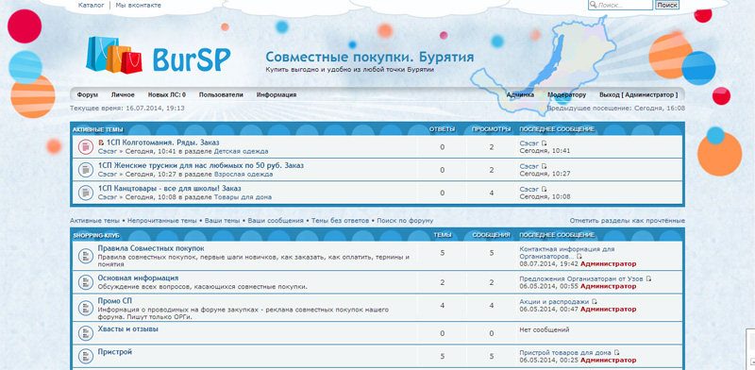Open last post Предложения Организаторам от Узов
The width and height of the screenshot is (755, 370).
[x=582, y=278]
